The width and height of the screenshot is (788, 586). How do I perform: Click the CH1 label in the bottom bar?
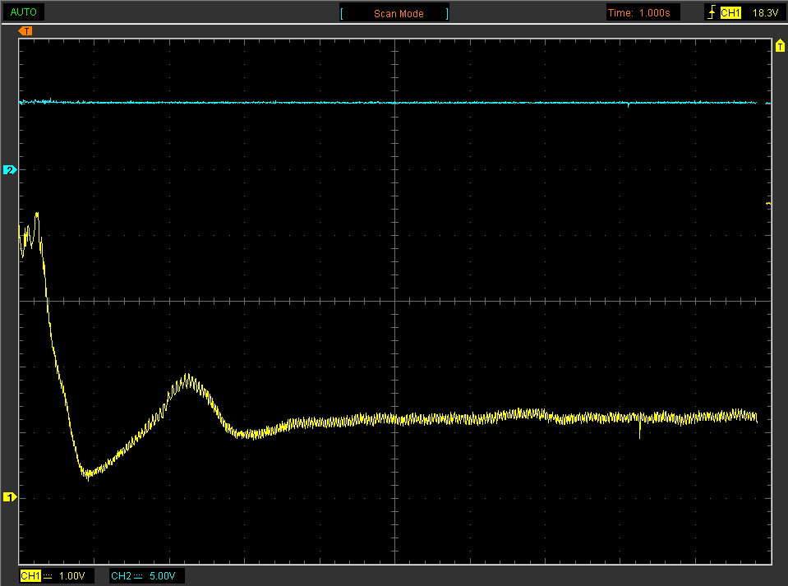[30, 576]
